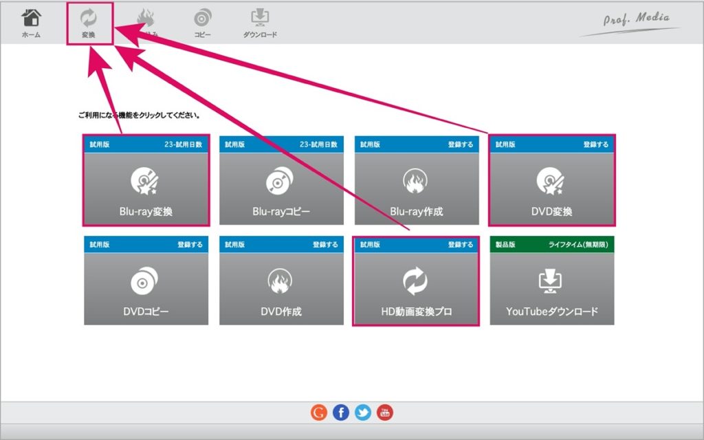704x440 pixels.
Task: Select the Blu-rayコピー tile label
Action: [281, 212]
